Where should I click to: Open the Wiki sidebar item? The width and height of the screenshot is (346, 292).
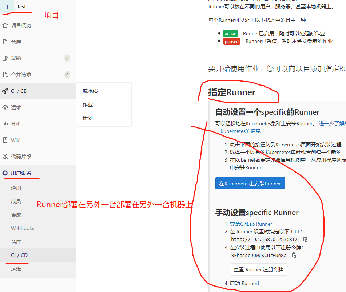tap(15, 140)
